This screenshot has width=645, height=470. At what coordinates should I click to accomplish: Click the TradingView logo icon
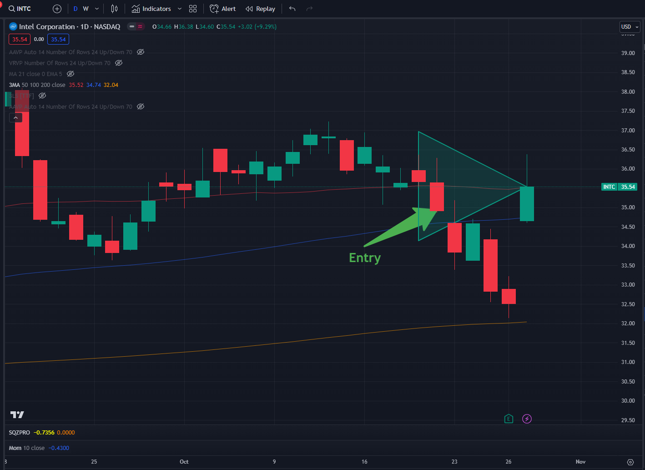(x=17, y=415)
